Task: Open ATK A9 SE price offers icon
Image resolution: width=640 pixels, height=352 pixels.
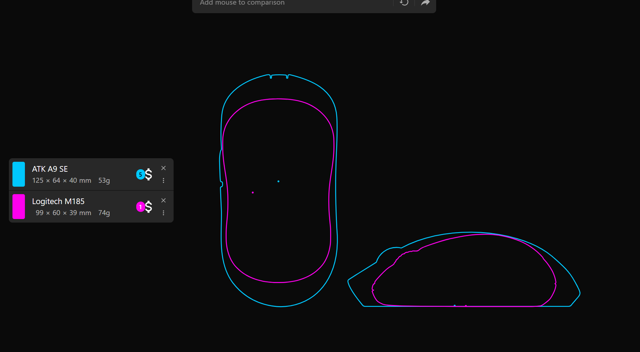Action: (x=144, y=174)
